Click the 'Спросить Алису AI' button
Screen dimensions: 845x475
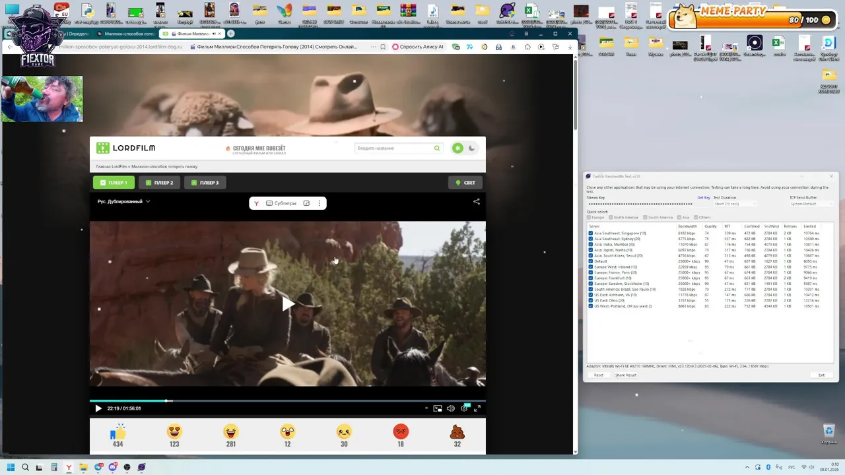tap(417, 47)
